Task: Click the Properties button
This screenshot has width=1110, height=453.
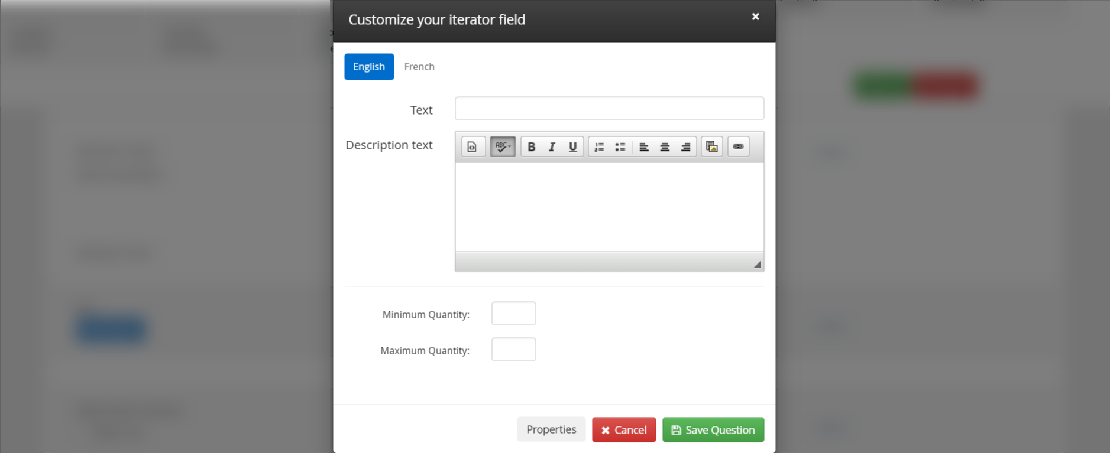Action: pos(551,429)
